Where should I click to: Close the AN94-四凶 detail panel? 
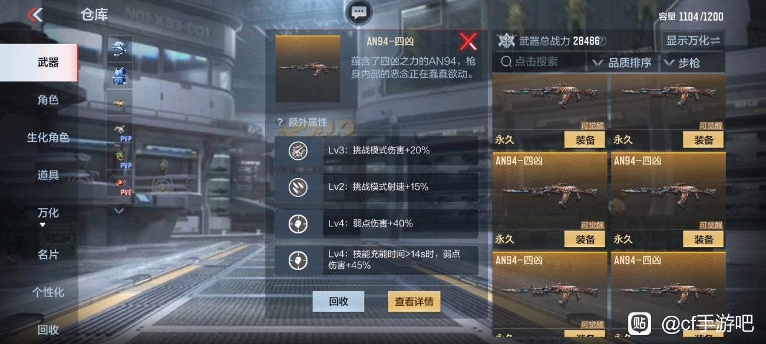coord(468,41)
